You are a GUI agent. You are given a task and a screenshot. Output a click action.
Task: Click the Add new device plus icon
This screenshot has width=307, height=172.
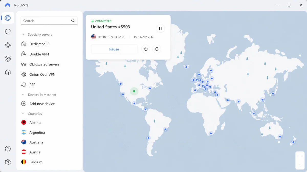click(x=24, y=104)
